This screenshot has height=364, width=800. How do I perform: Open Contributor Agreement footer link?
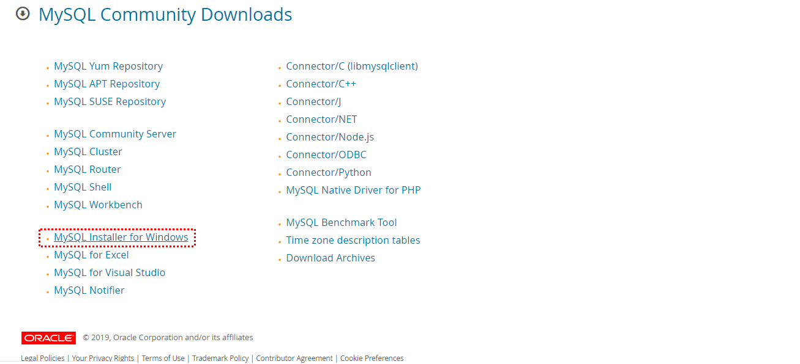click(294, 359)
